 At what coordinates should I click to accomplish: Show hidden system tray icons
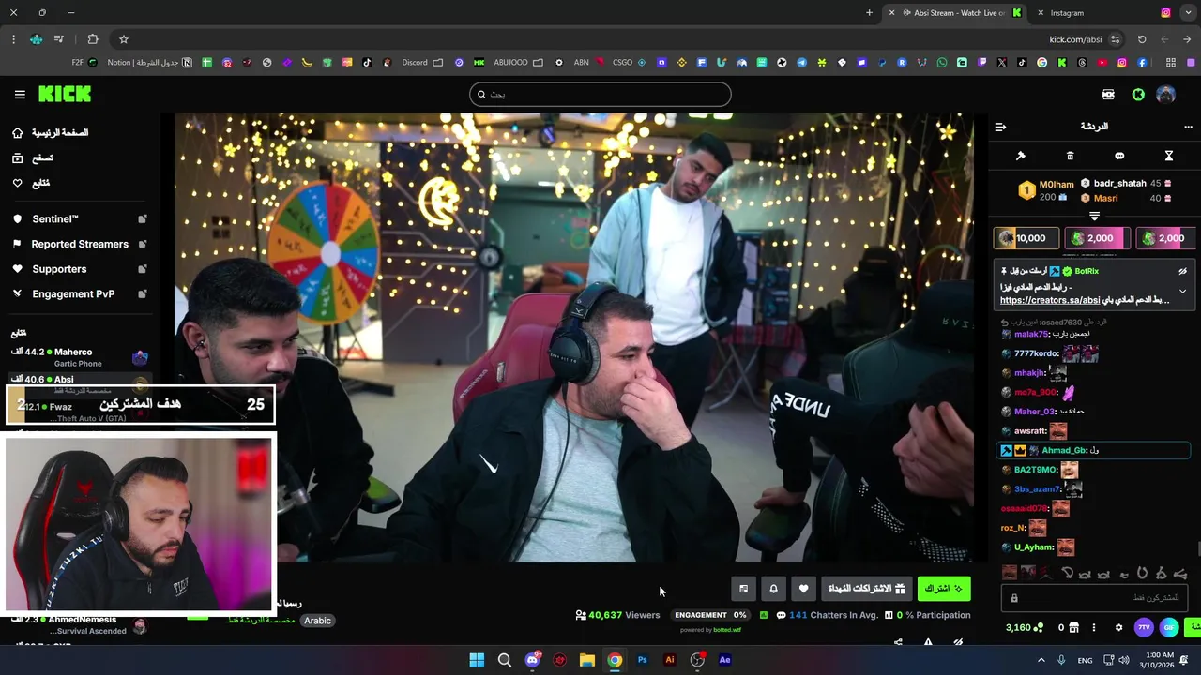pos(1041,660)
